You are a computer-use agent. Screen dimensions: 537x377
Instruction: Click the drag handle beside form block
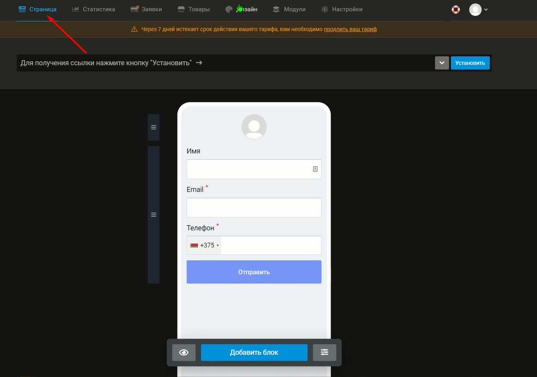pos(154,215)
